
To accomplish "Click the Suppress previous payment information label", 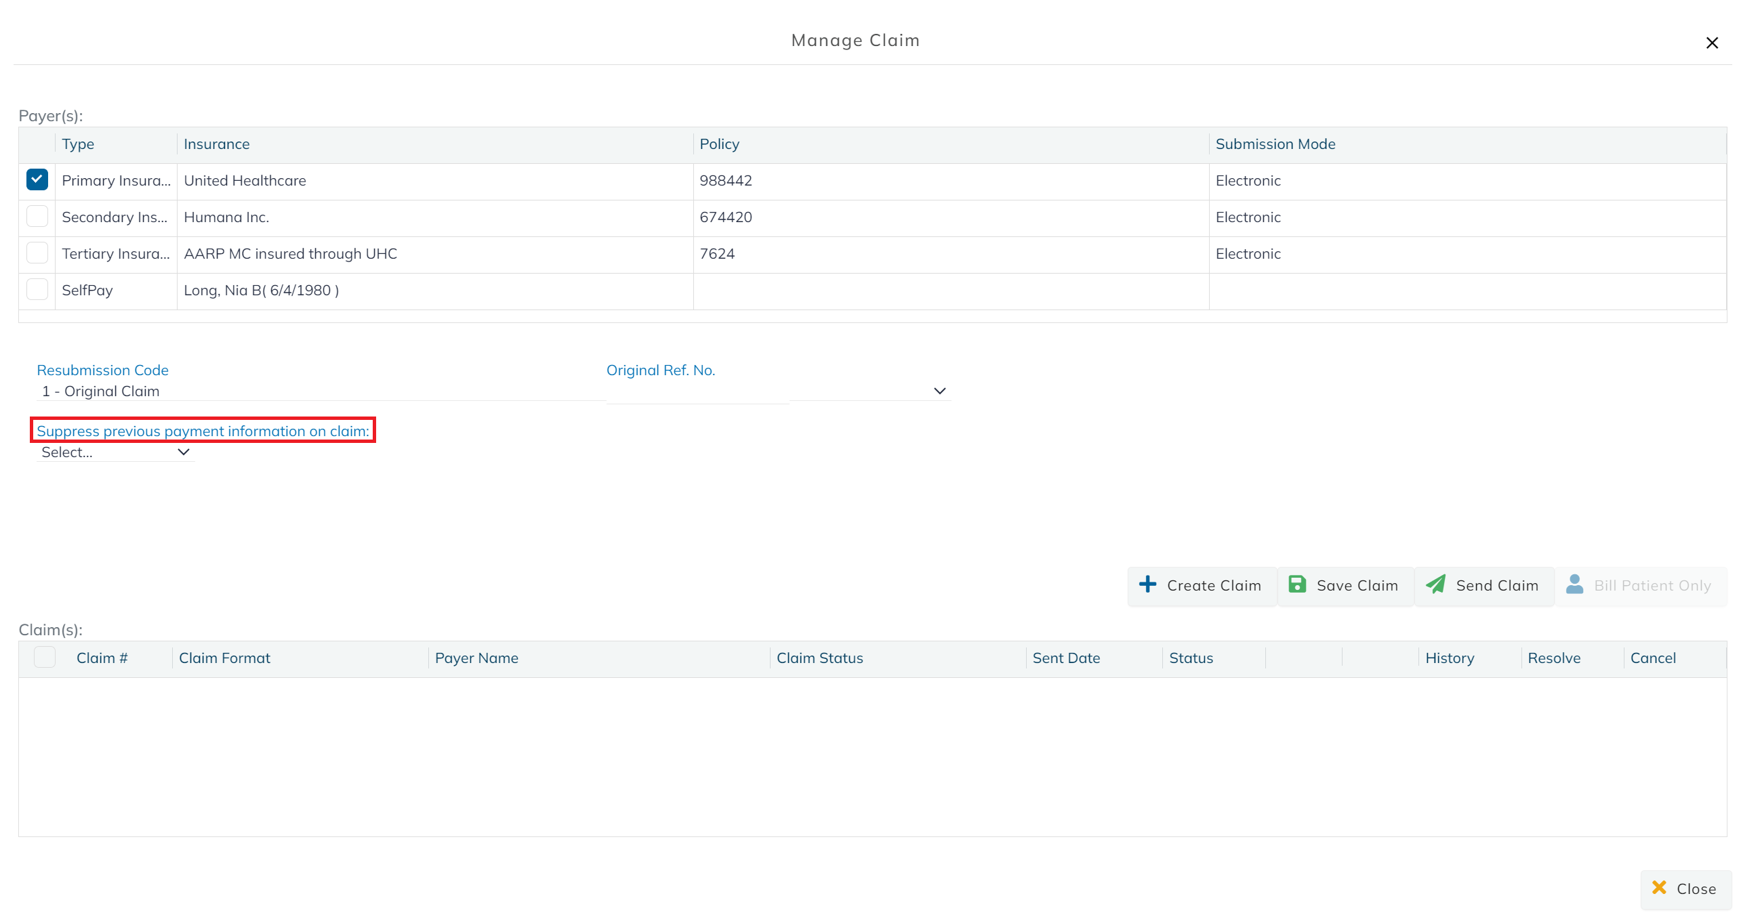I will point(202,431).
